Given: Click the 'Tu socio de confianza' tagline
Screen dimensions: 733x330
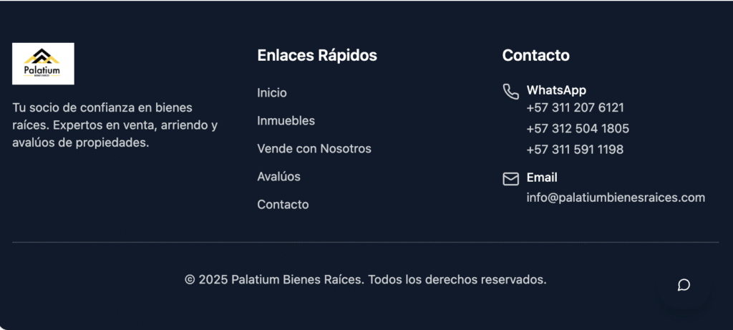Looking at the screenshot, I should pos(115,125).
